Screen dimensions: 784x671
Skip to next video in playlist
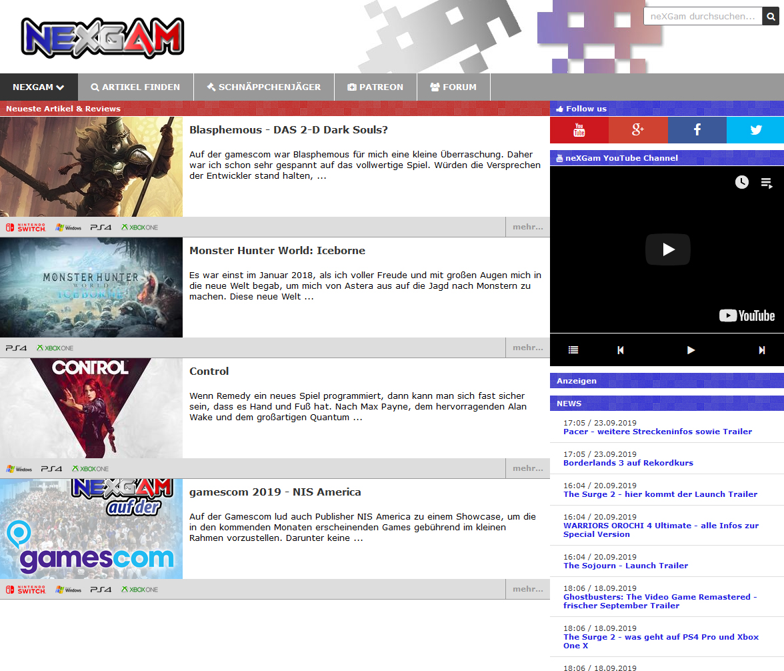click(761, 350)
